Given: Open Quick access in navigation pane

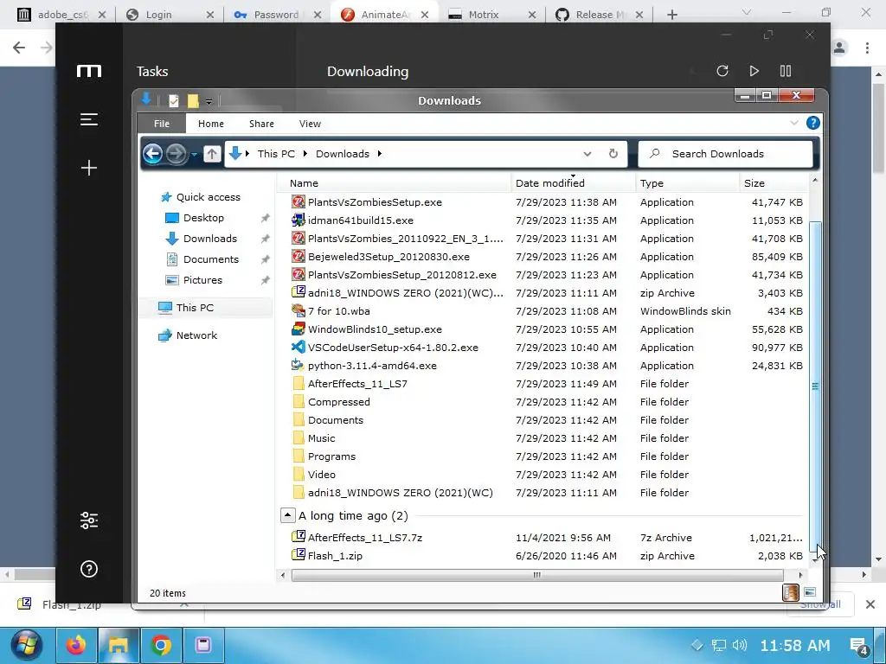Looking at the screenshot, I should coord(201,197).
